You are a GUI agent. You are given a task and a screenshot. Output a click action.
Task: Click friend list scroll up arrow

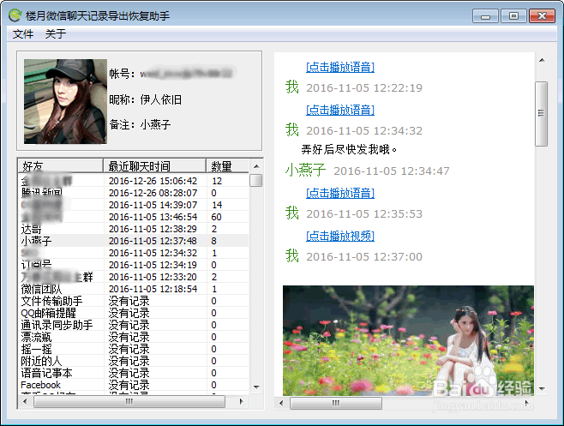[256, 166]
